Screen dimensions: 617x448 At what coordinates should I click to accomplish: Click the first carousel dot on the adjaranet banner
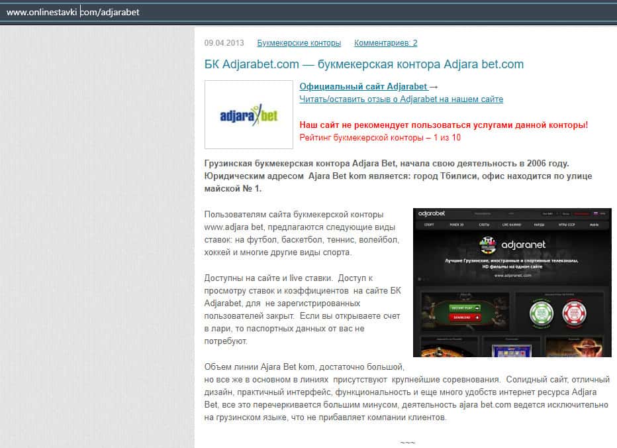[x=420, y=278]
